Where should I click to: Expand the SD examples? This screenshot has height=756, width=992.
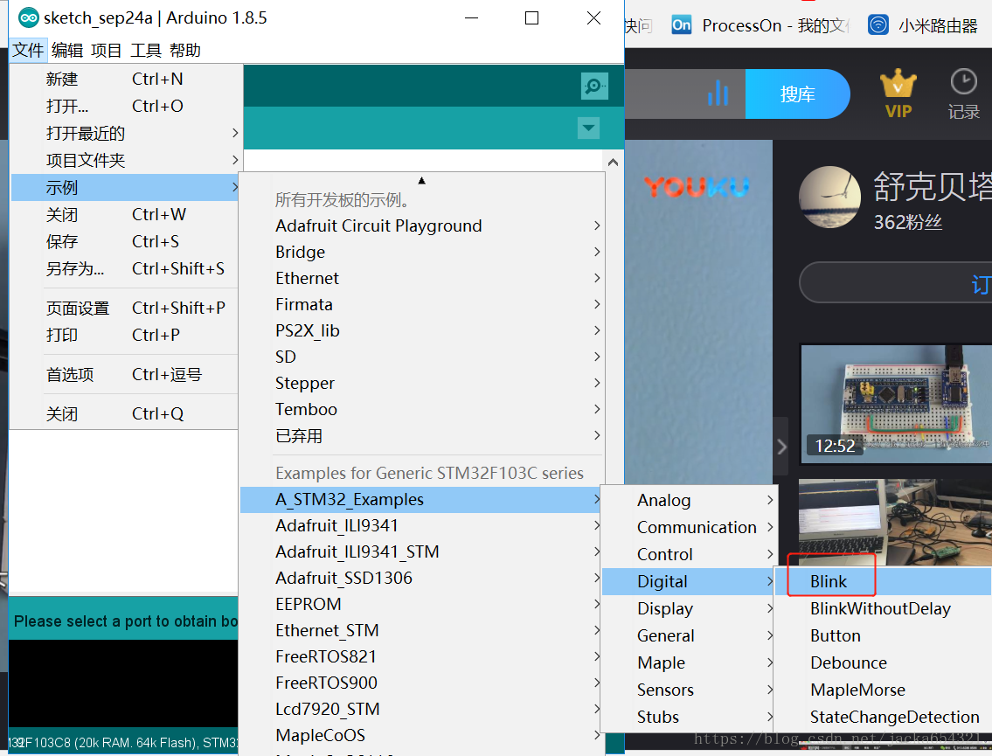(x=422, y=357)
